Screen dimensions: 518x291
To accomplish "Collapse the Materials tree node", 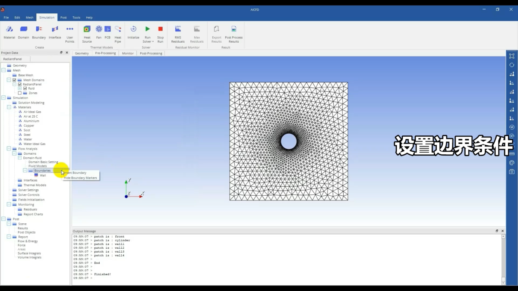I will [9, 107].
